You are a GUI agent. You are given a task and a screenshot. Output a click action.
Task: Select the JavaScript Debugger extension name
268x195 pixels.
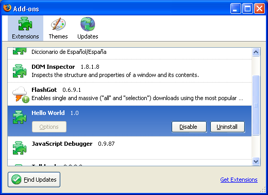(62, 144)
